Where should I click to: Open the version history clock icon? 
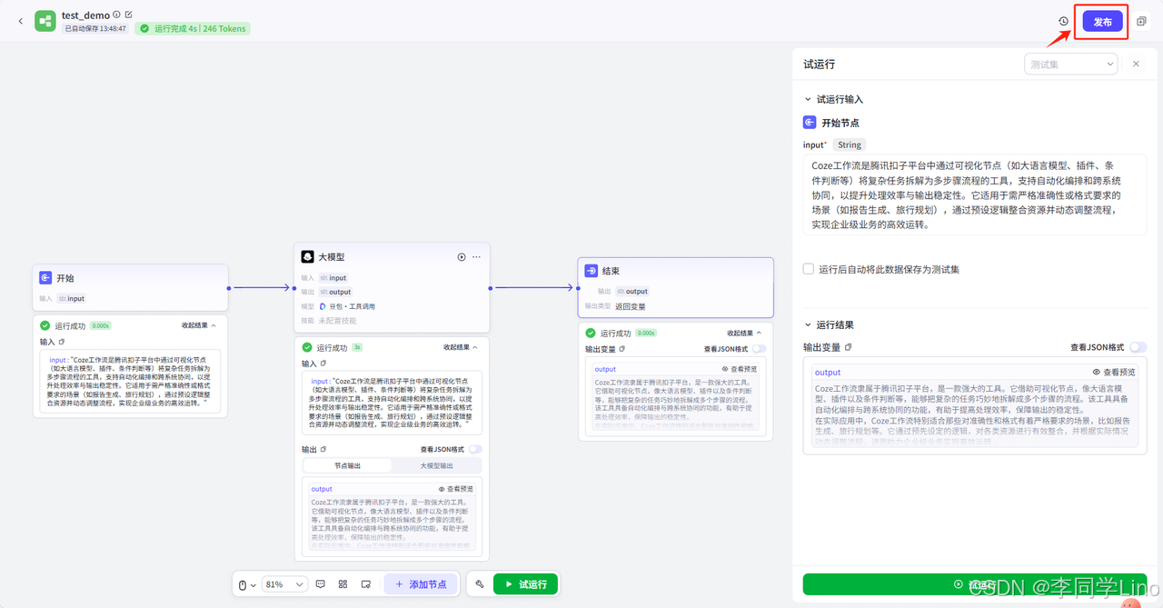[x=1063, y=21]
